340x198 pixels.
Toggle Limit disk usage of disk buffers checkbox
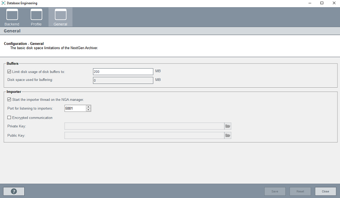pos(9,72)
